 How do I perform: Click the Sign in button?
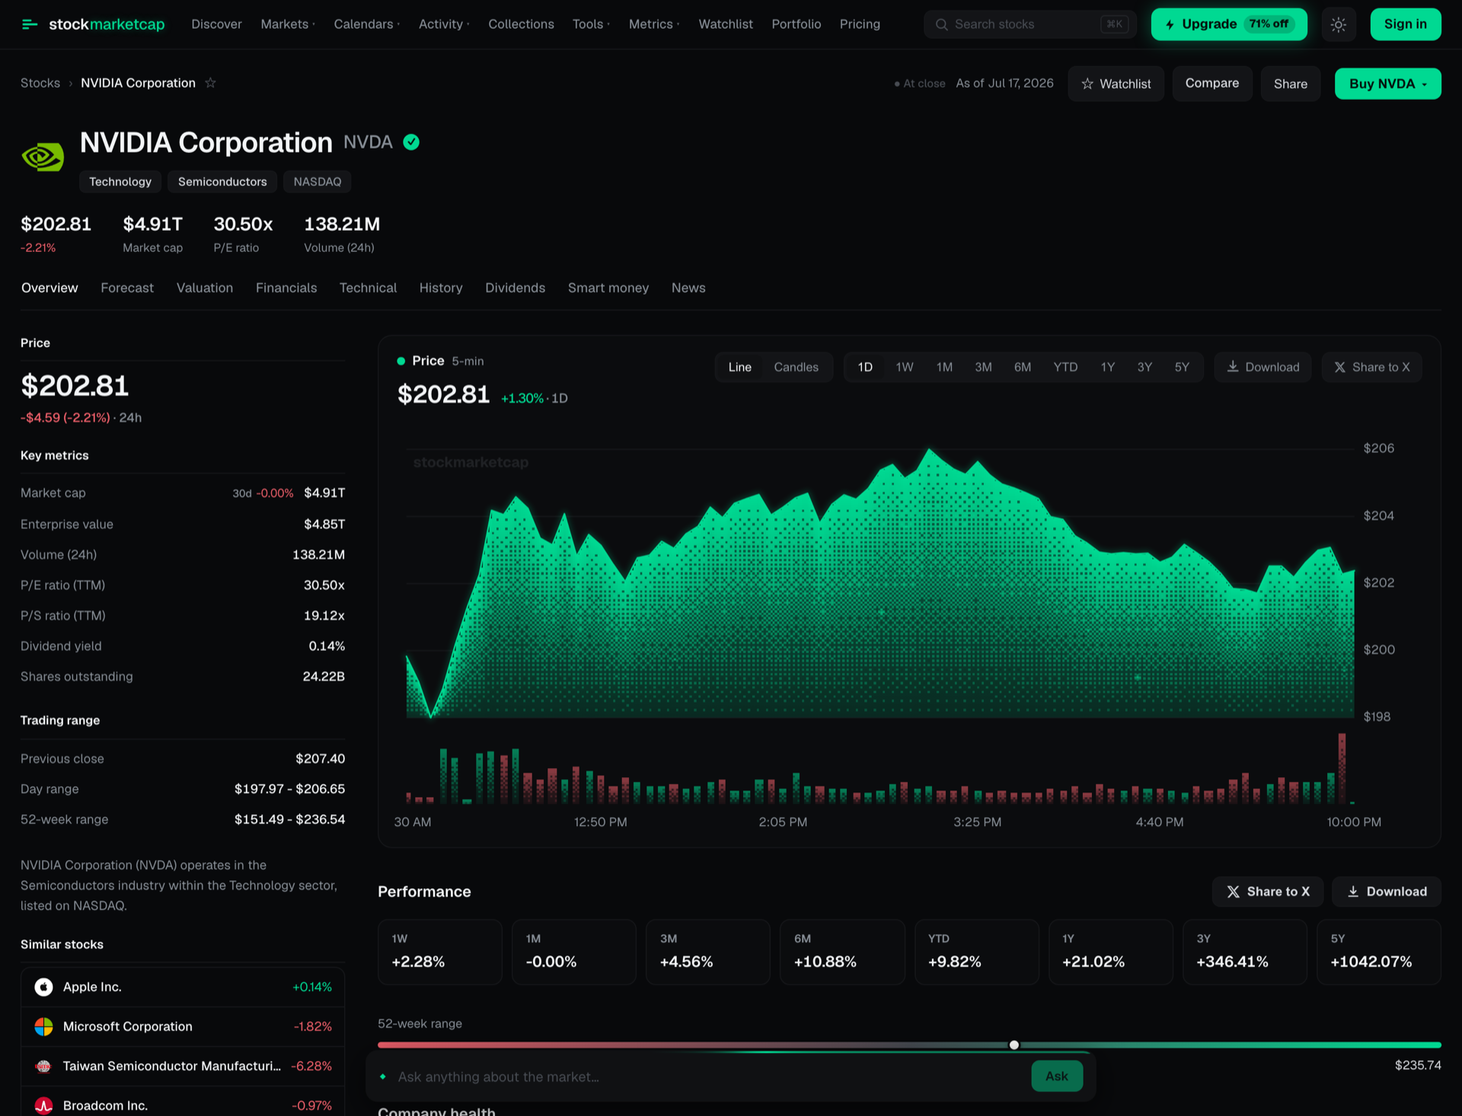(x=1406, y=24)
